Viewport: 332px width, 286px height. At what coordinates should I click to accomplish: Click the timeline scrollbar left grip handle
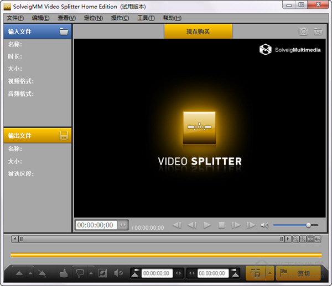pos(22,239)
